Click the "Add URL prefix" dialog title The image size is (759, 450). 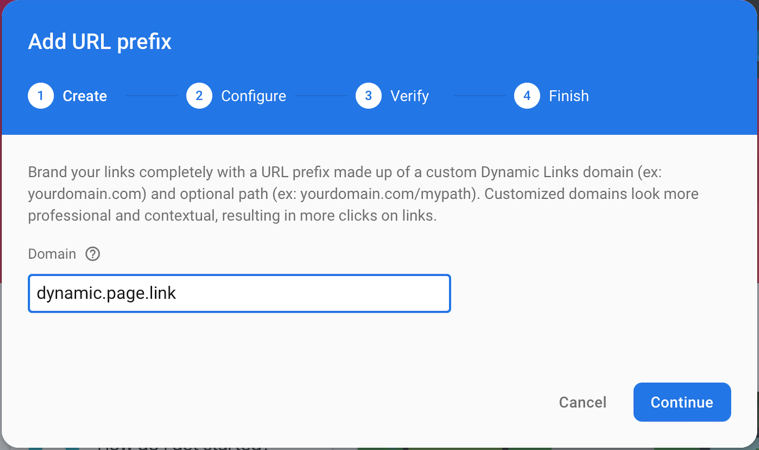tap(100, 42)
